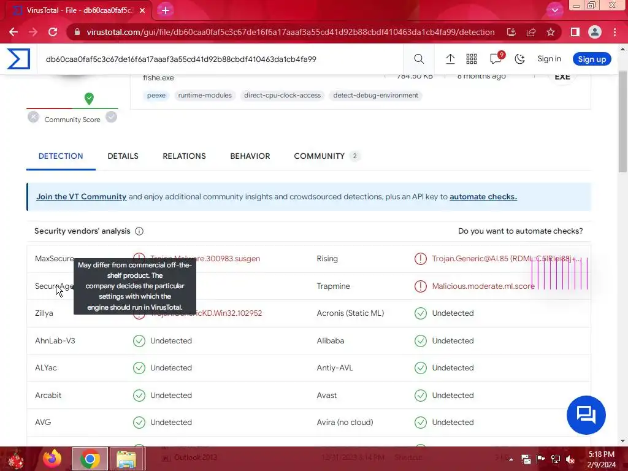Click the Sign in link

[549, 59]
